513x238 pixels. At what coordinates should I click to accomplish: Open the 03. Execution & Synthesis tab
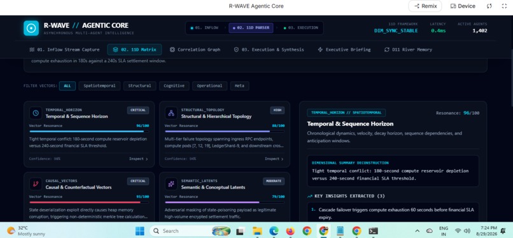269,50
